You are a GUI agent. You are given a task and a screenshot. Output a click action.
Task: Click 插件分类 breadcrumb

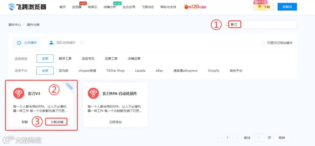(x=33, y=25)
